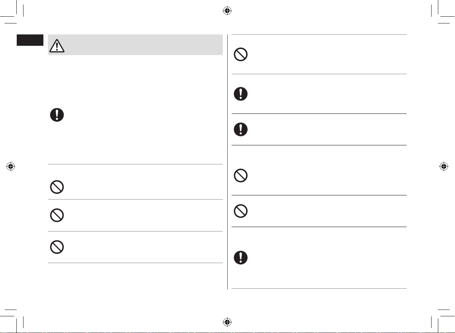The height and width of the screenshot is (333, 455).
Task: Click the black section tab at top left
Action: pos(30,40)
